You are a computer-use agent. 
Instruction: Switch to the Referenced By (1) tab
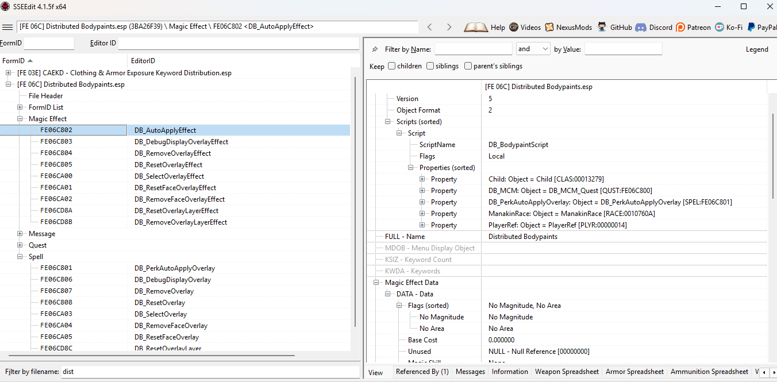tap(422, 372)
